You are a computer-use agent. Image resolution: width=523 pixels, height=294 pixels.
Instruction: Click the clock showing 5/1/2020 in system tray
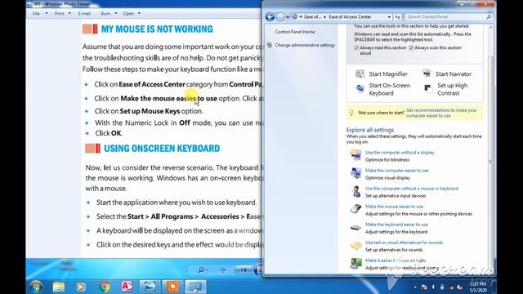[478, 287]
